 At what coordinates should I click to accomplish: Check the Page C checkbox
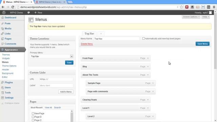click(x=33, y=120)
